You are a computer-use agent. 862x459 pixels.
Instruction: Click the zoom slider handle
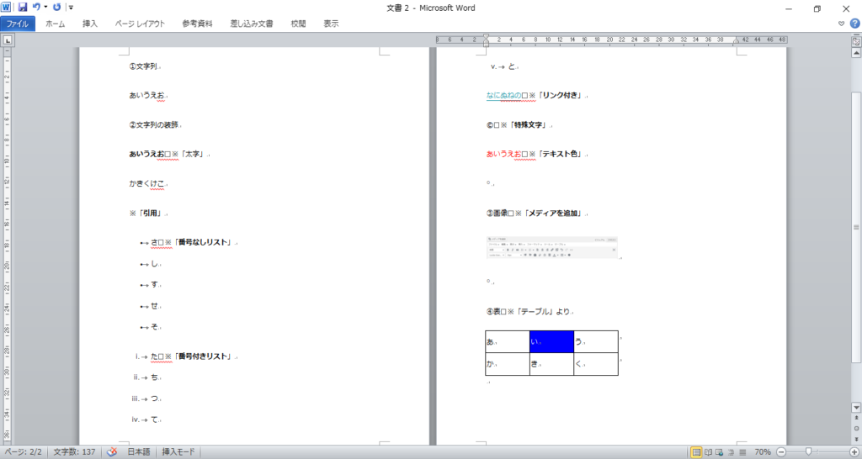[x=809, y=452]
